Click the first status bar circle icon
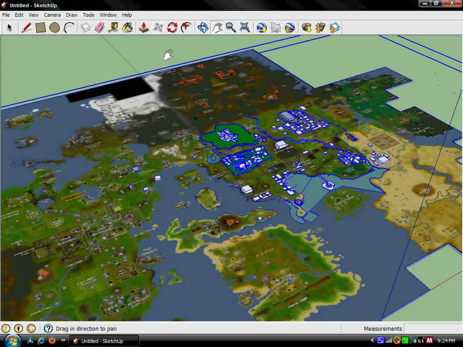Viewport: 463px width, 347px height. click(x=6, y=328)
